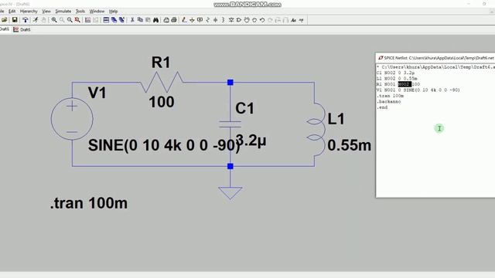The height and width of the screenshot is (278, 495).
Task: Click the bottom blue junction node above ground
Action: point(230,166)
